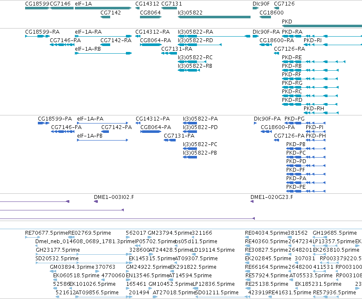Click the CG18599 gene label
Screen dimensions: 362x299
[x=37, y=4]
